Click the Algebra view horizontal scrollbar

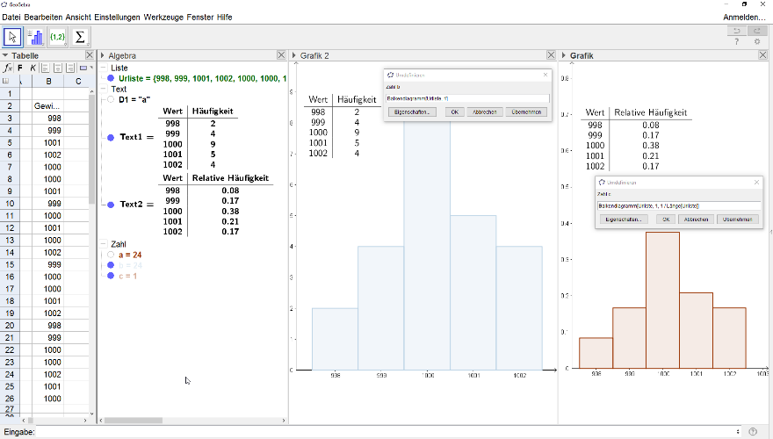[134, 421]
